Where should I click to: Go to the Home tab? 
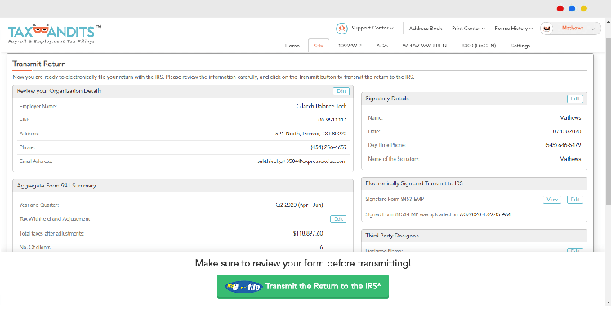coord(292,46)
